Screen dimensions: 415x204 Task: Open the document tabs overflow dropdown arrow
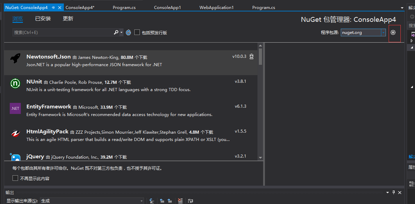[402, 8]
